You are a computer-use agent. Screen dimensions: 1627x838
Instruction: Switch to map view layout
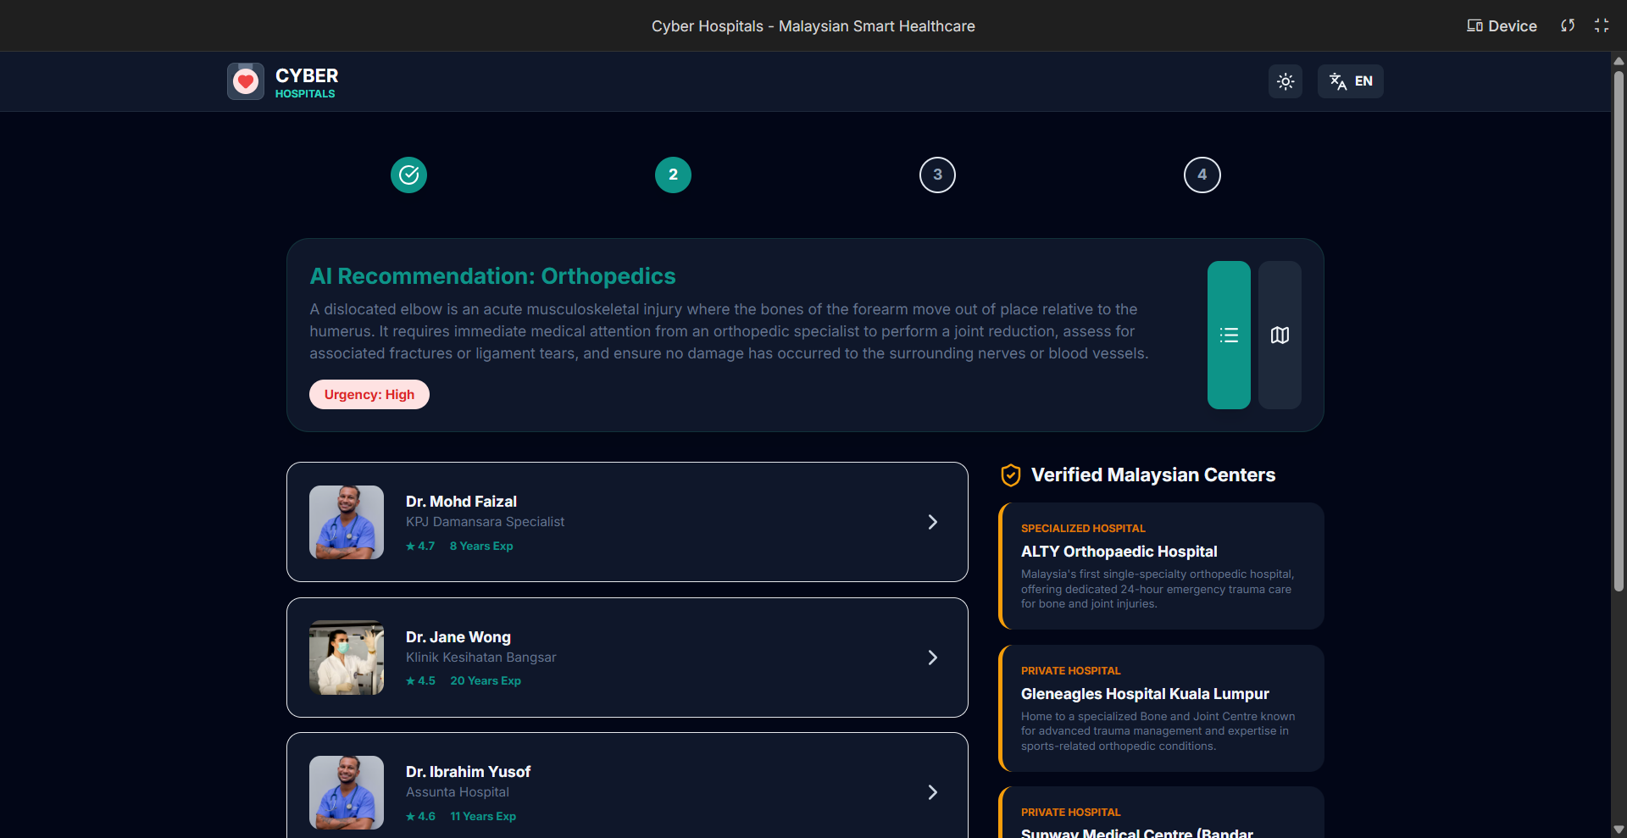[x=1280, y=336]
